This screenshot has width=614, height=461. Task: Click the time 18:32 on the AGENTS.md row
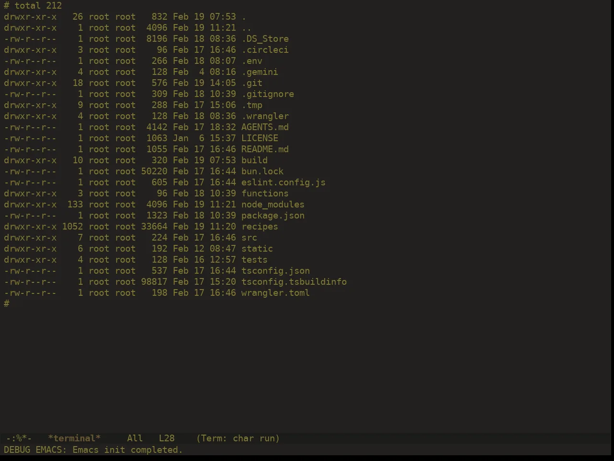[223, 127]
